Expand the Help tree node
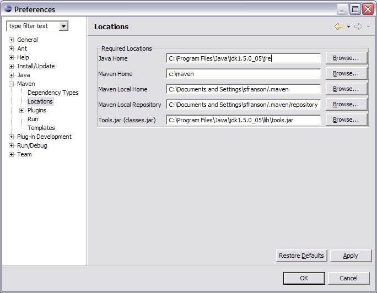Viewport: 377px width, 293px height. [11, 57]
